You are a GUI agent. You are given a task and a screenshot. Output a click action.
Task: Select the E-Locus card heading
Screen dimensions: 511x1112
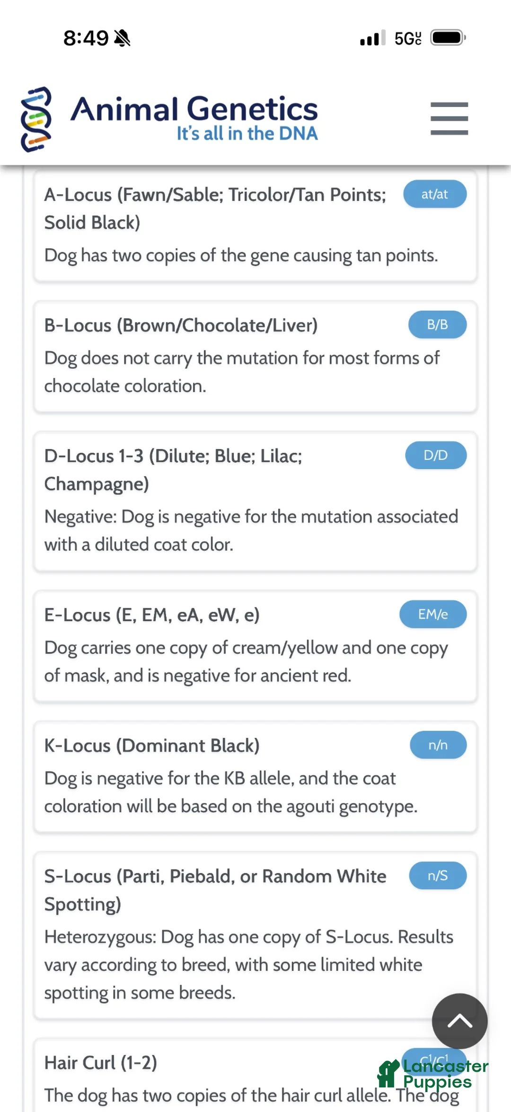point(152,616)
